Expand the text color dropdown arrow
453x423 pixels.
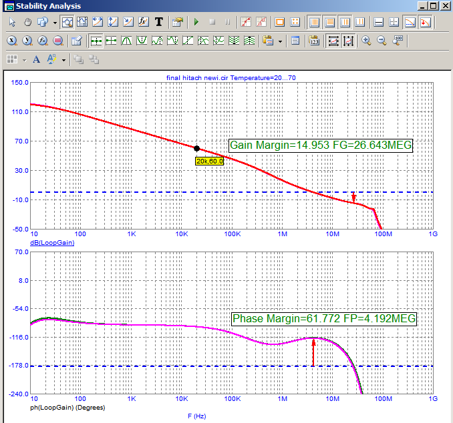[64, 60]
